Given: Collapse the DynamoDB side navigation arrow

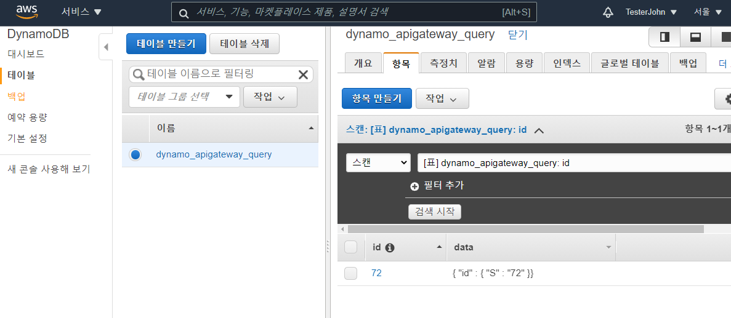Looking at the screenshot, I should click(x=106, y=47).
